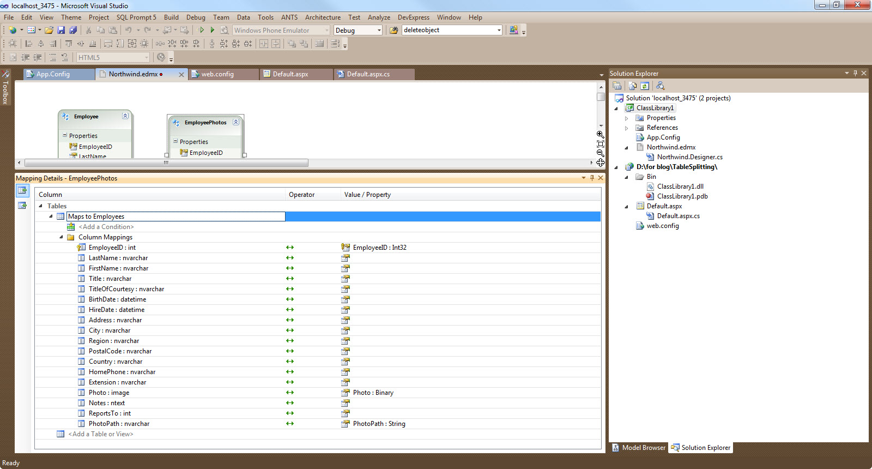This screenshot has width=872, height=469.
Task: Toggle auto-hide pin on Mapping Details panel
Action: click(592, 178)
